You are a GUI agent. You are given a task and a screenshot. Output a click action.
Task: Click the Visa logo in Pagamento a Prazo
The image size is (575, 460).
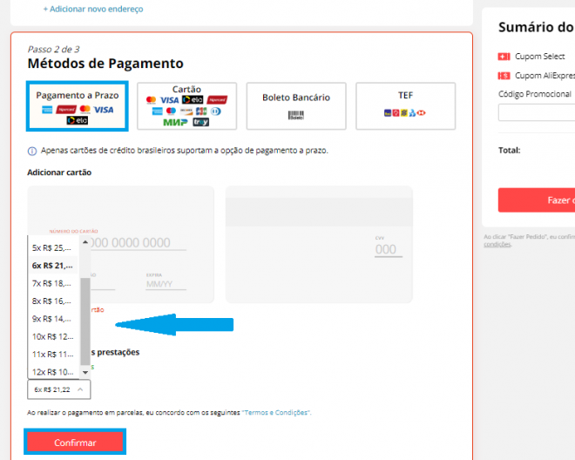click(104, 110)
